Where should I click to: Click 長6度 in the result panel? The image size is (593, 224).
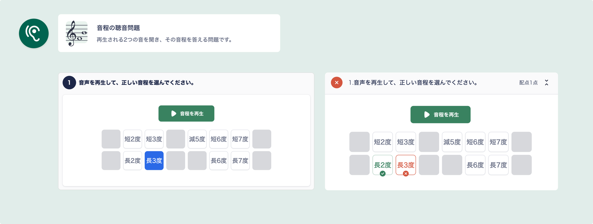click(x=475, y=165)
